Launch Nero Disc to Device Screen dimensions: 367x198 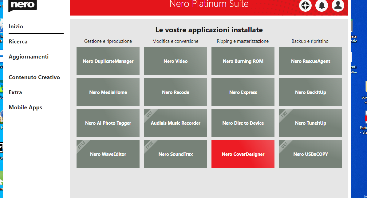(x=243, y=123)
